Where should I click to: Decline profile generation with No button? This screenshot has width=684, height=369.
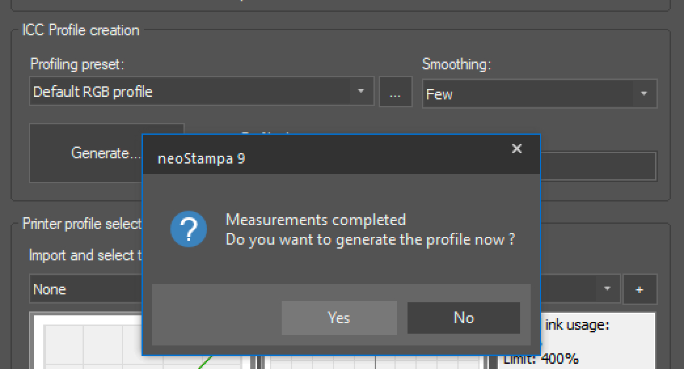pos(464,317)
